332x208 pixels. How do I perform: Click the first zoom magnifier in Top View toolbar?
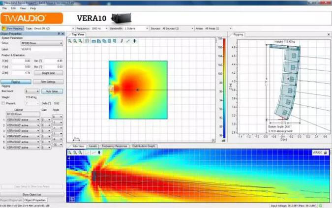tap(70, 41)
